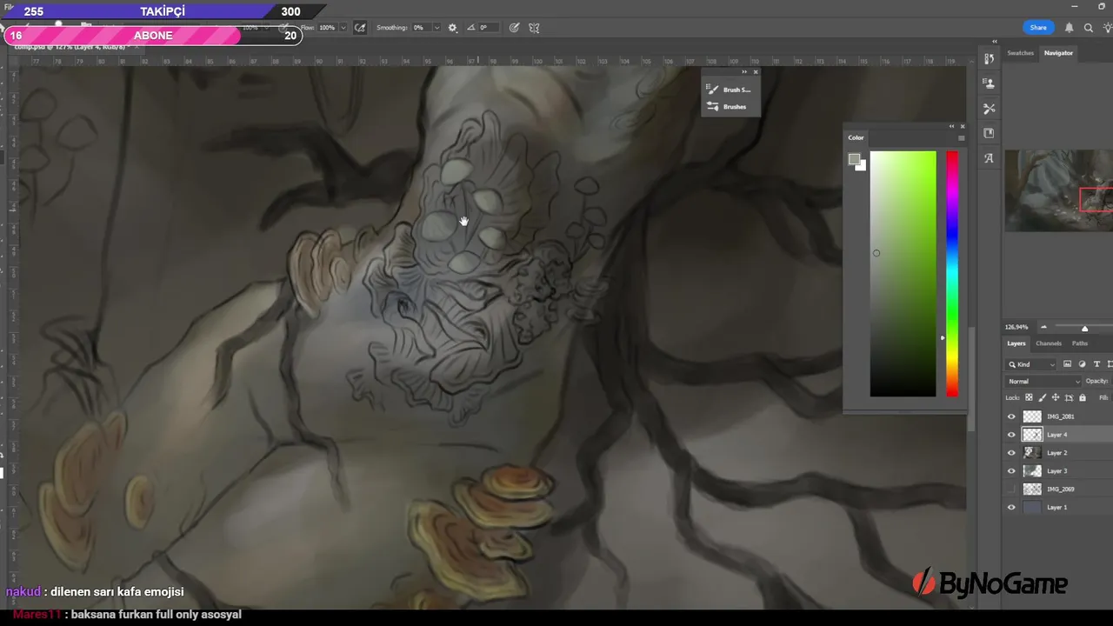Click the Flow 100% input field
This screenshot has width=1113, height=626.
click(327, 28)
